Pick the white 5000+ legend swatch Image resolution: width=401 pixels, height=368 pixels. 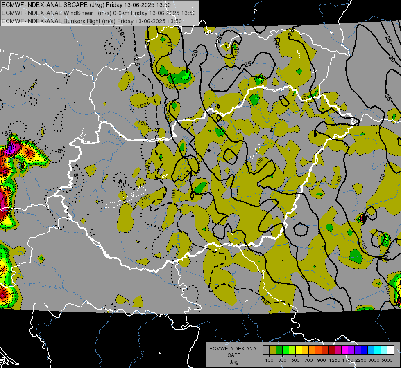click(x=390, y=350)
